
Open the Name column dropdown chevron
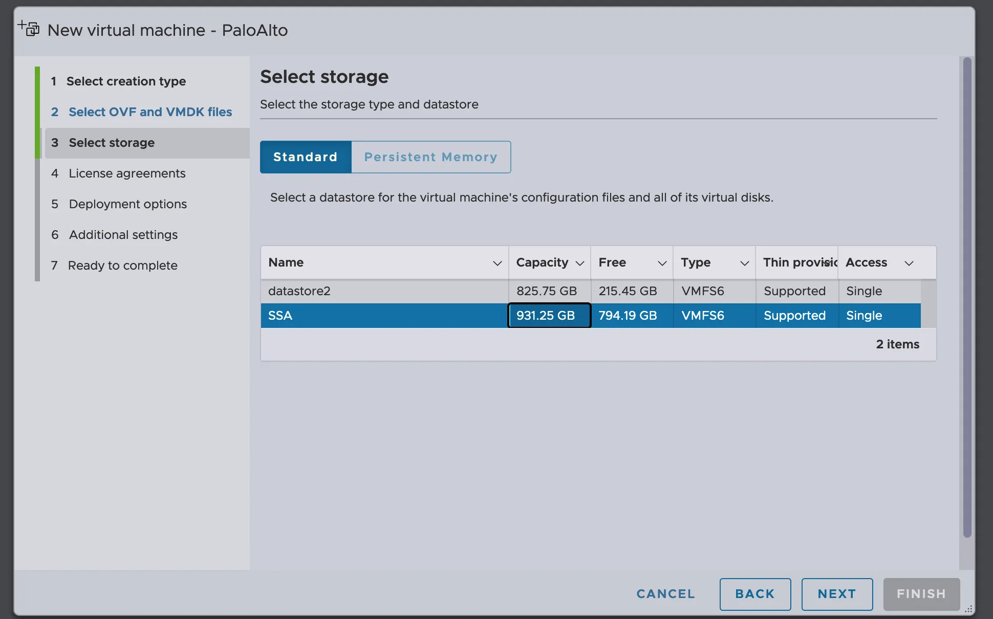pos(496,263)
